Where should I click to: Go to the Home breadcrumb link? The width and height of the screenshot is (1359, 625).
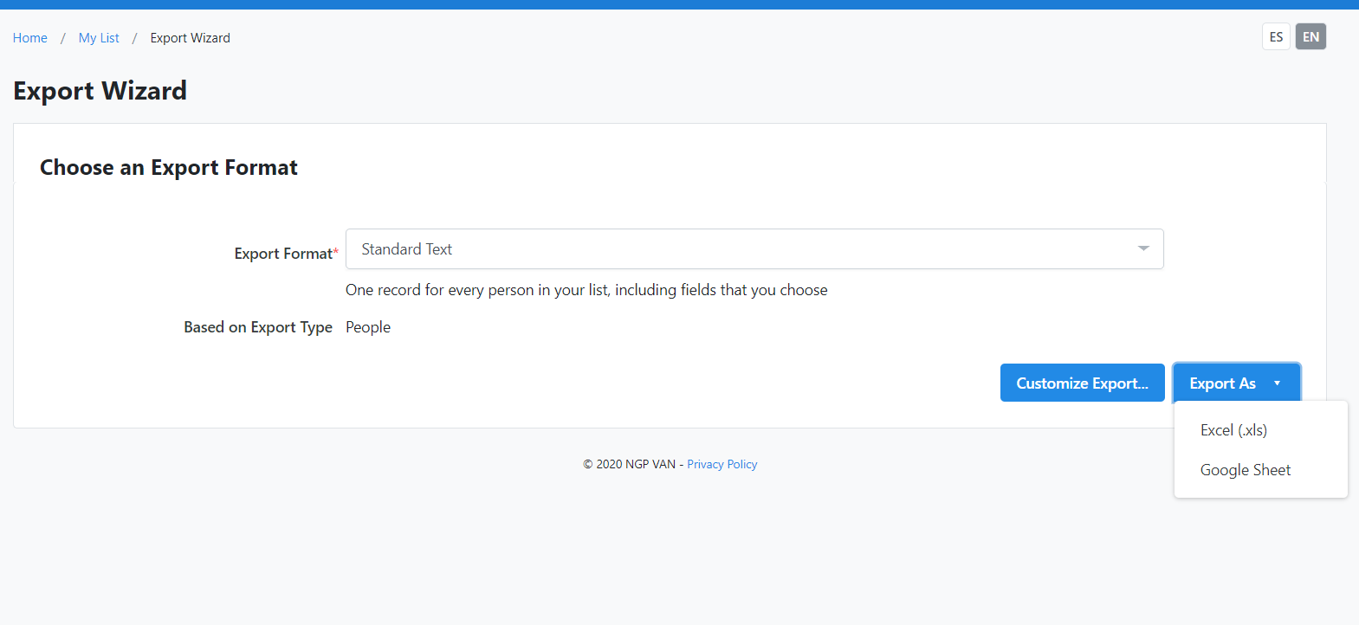[30, 38]
